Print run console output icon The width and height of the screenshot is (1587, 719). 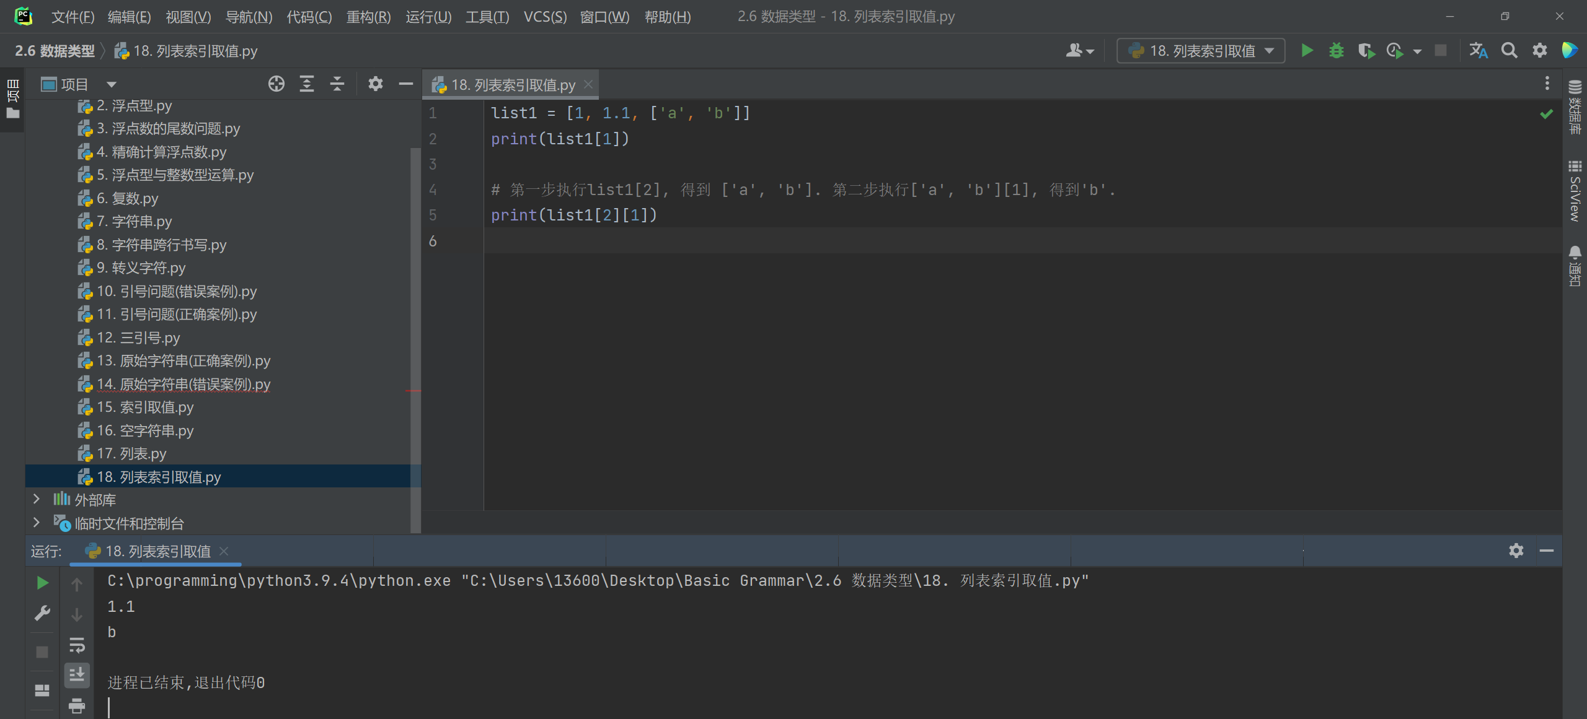coord(77,705)
